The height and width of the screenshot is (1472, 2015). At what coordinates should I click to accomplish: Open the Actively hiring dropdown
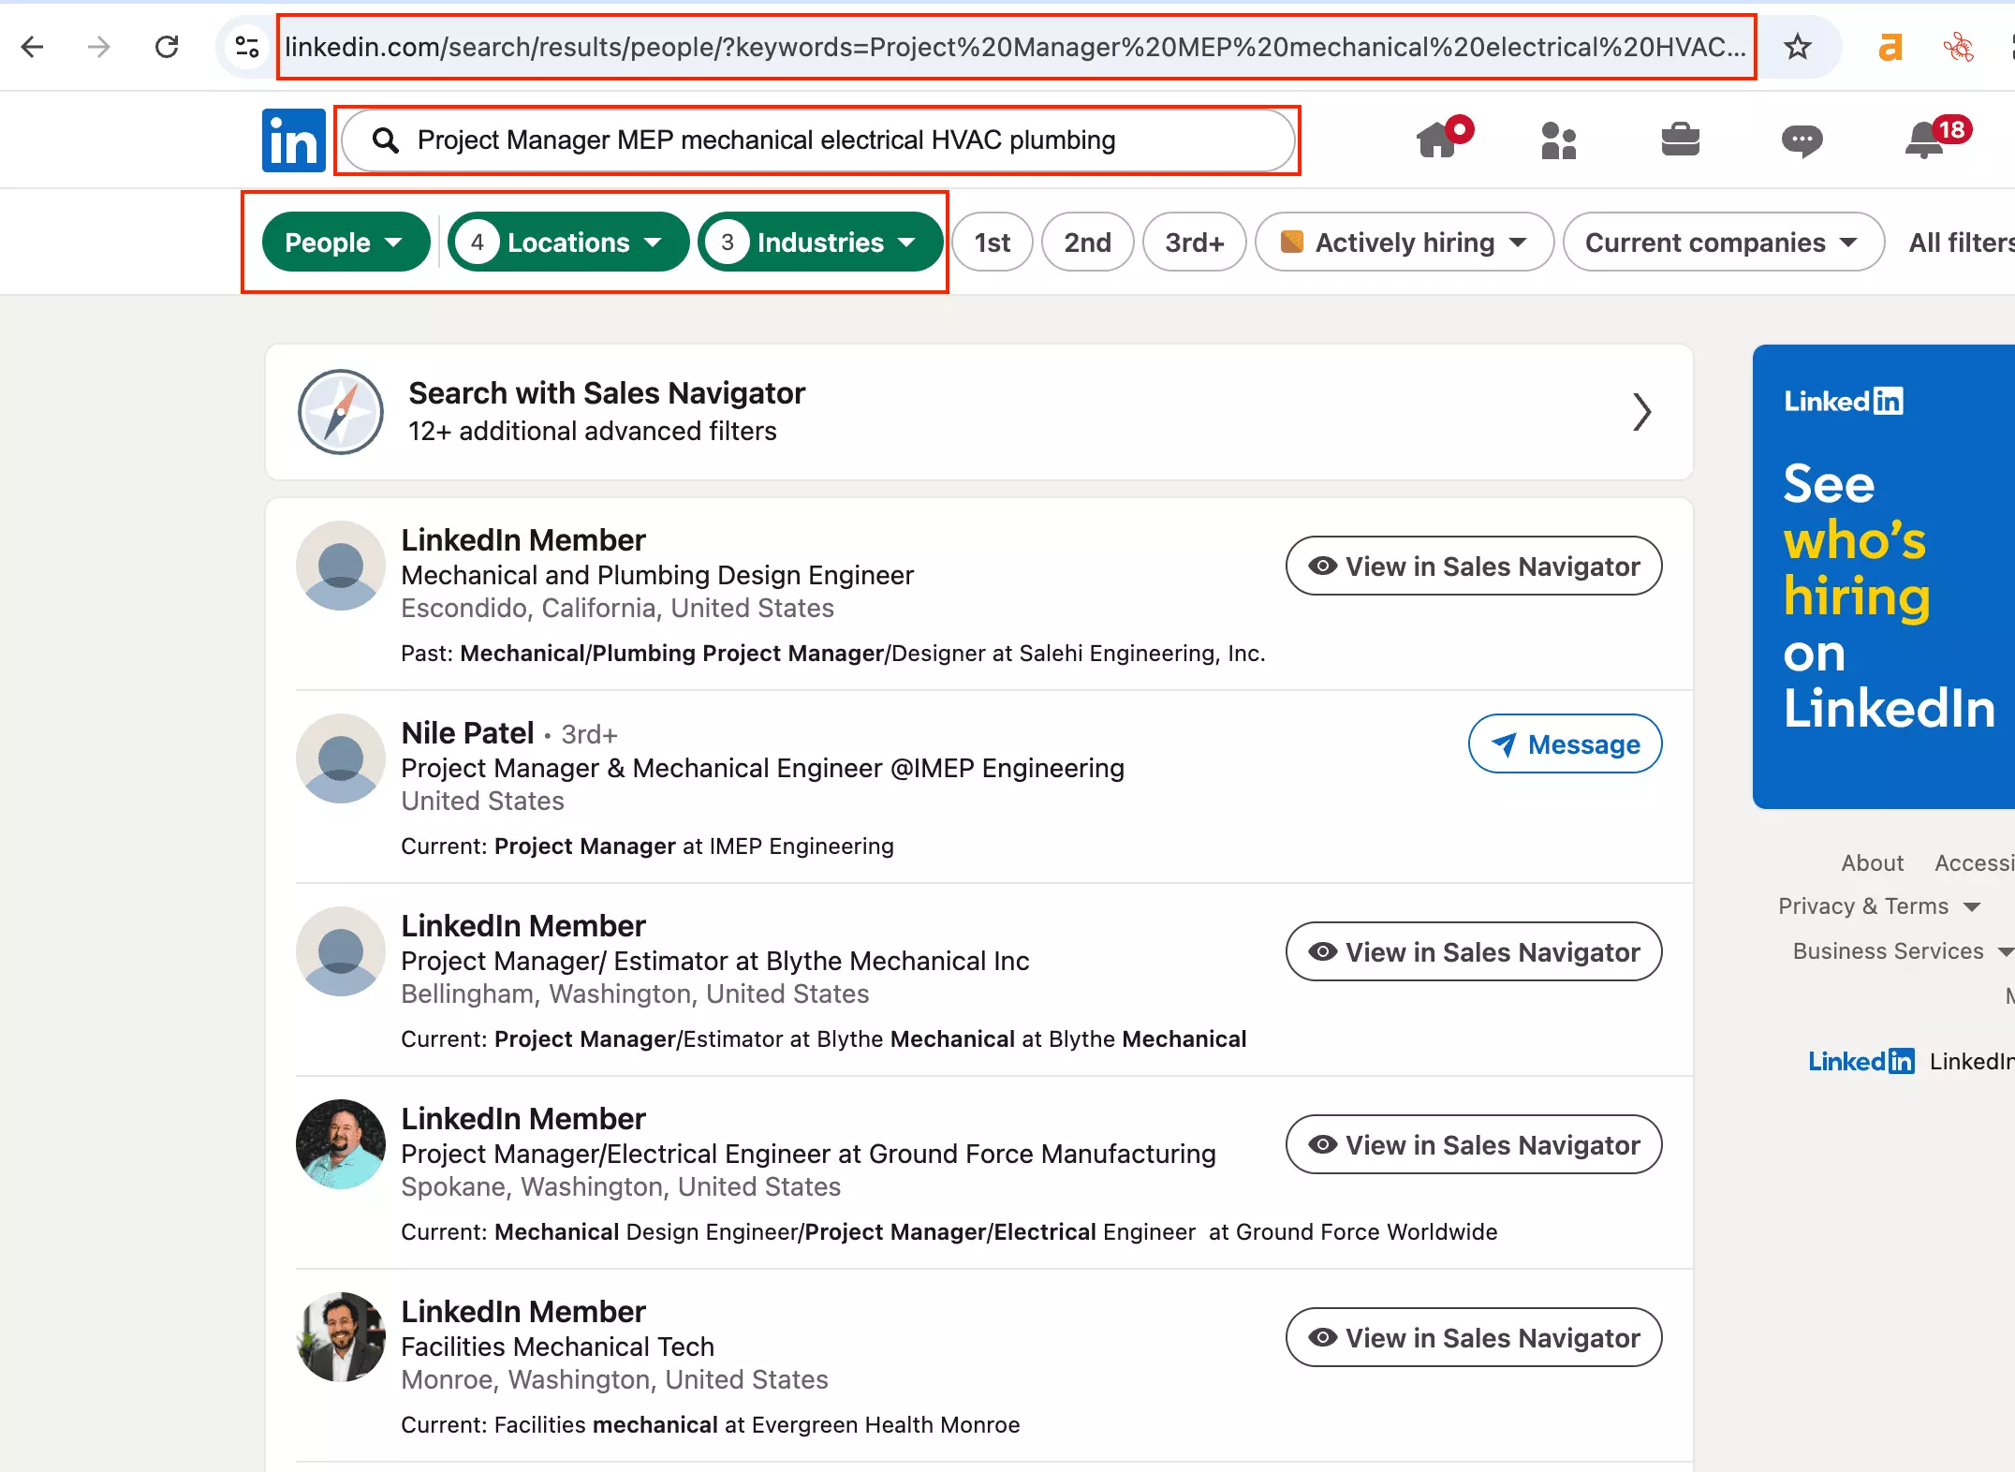1405,243
